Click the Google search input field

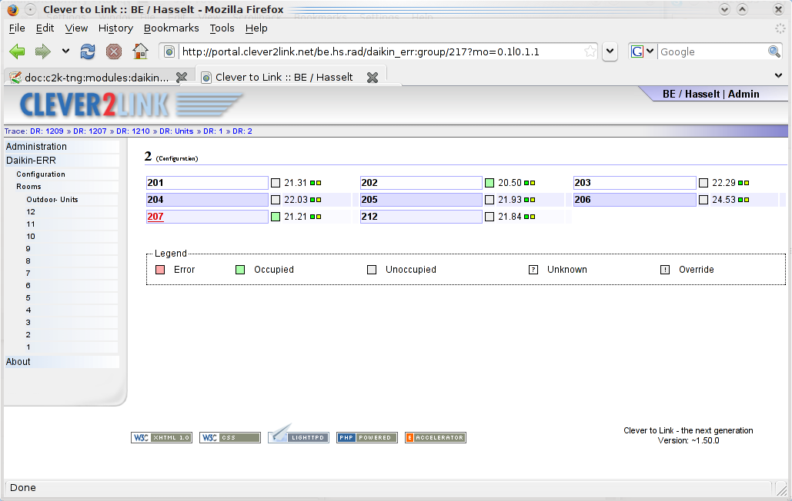(x=712, y=51)
